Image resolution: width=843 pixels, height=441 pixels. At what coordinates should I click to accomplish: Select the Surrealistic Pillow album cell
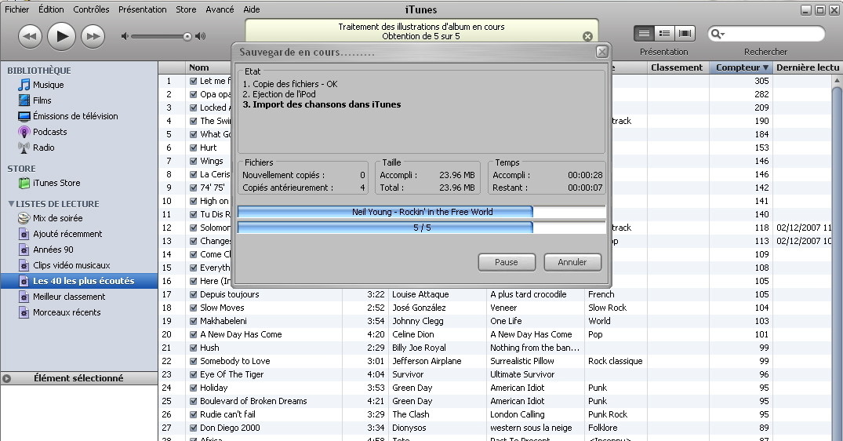tap(522, 361)
